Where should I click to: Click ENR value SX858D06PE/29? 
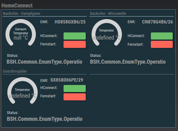[67, 80]
